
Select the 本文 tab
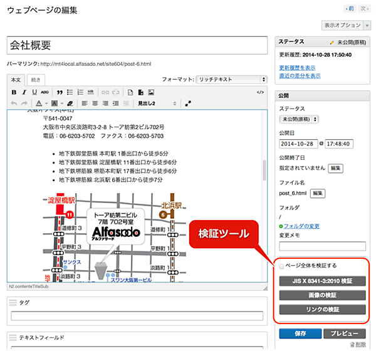pyautogui.click(x=16, y=80)
